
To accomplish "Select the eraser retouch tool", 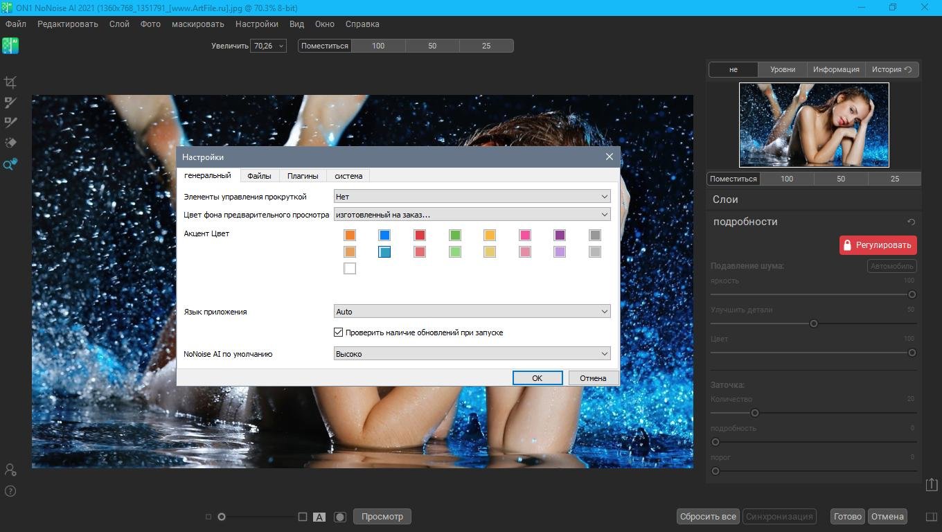I will click(10, 143).
